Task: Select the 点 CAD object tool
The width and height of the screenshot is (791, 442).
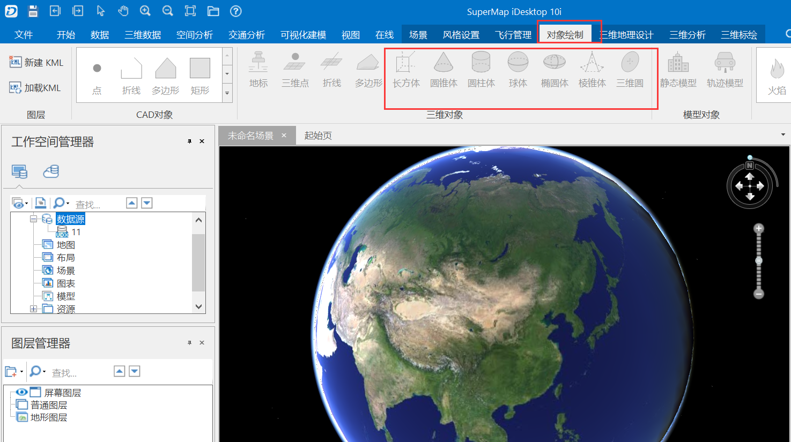Action: click(x=97, y=76)
